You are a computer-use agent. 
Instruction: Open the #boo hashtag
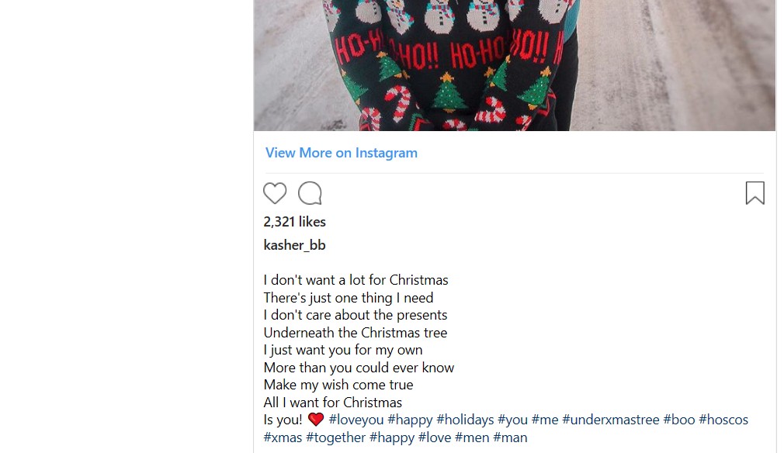(679, 420)
